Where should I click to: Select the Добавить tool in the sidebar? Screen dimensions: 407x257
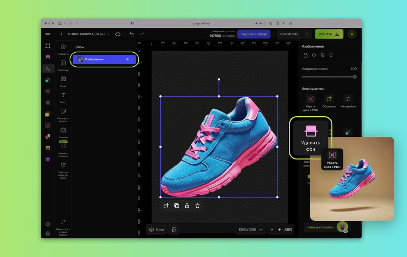63,49
